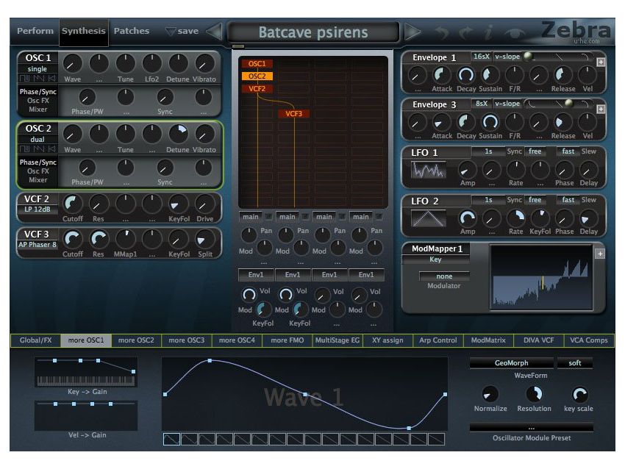
Task: Click Envelope 3 concave curve icon
Action: pos(532,104)
